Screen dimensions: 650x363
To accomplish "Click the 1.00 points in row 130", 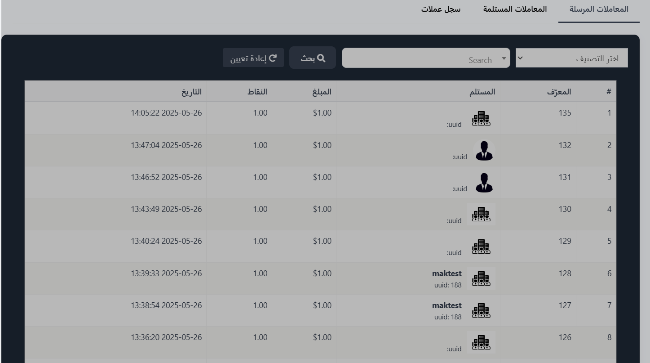I will (x=260, y=209).
